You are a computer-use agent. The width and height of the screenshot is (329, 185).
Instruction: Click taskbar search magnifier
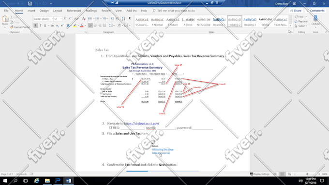[x=15, y=181]
